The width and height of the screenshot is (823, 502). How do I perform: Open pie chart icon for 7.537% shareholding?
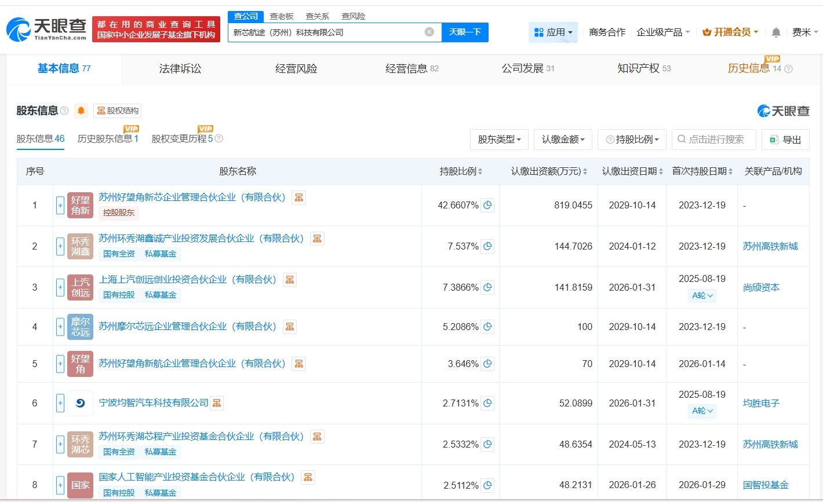click(487, 246)
